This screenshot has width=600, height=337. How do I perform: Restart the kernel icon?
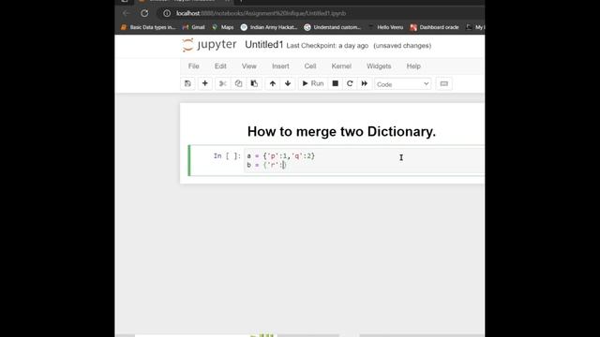[x=350, y=83]
